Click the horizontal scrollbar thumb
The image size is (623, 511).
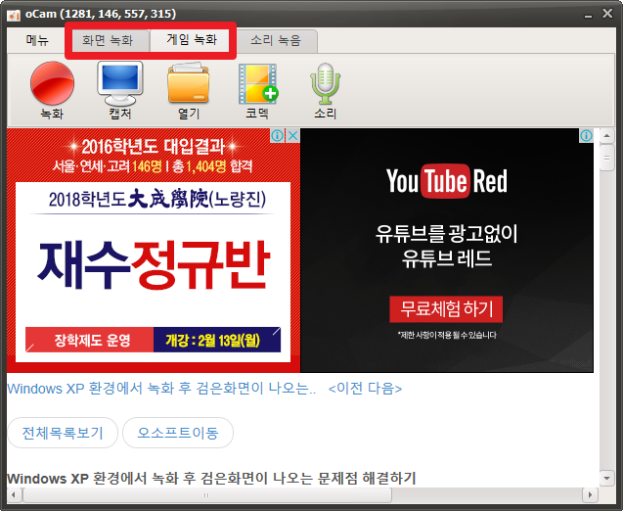point(207,495)
